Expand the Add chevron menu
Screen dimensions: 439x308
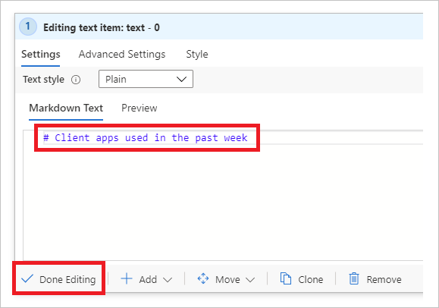point(168,280)
